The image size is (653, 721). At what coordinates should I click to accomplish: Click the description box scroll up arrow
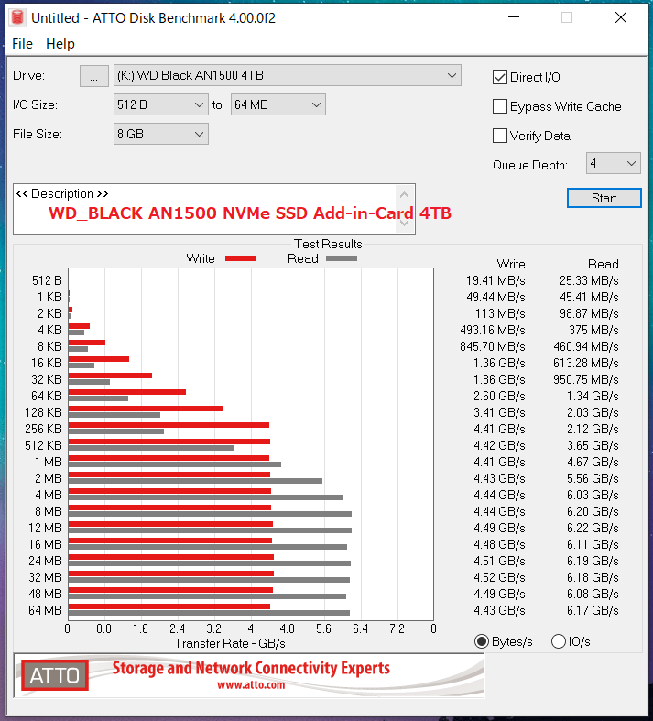point(404,195)
